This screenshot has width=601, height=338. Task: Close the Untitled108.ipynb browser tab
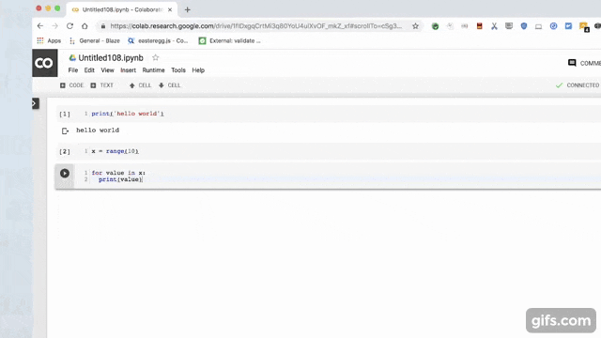(170, 9)
